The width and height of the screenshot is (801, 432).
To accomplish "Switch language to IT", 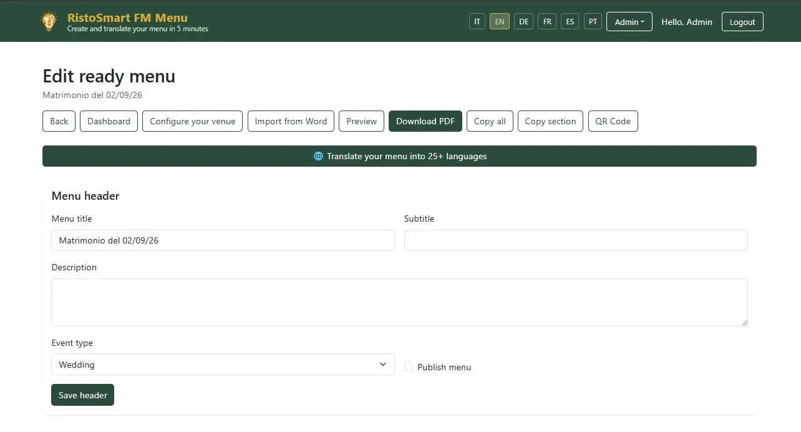I will point(477,21).
